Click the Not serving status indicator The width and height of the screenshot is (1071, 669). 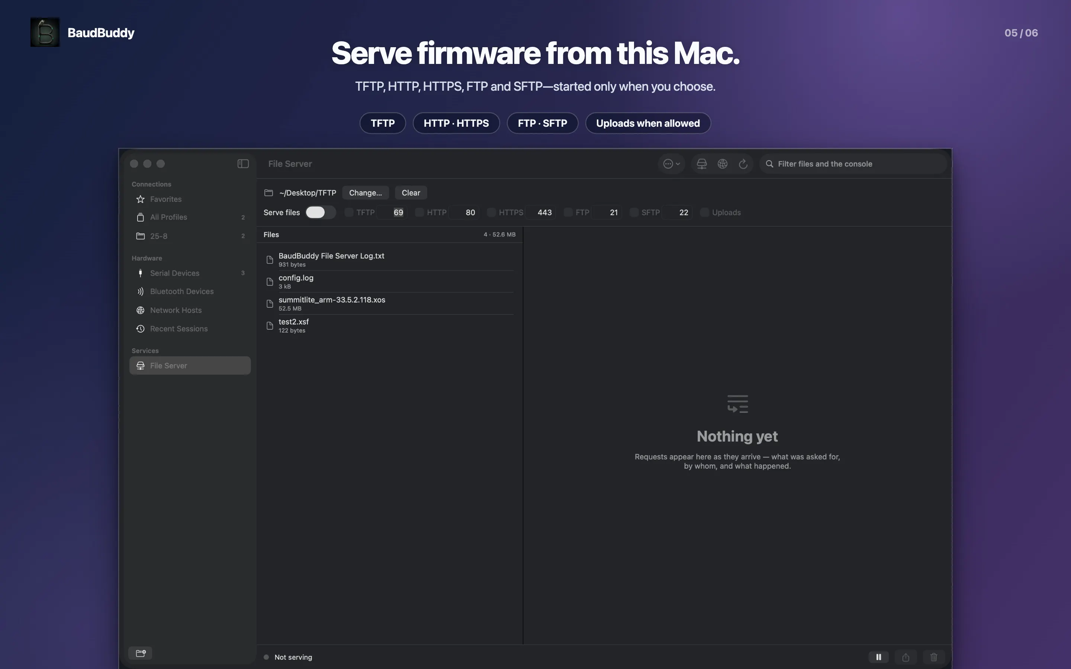point(288,657)
